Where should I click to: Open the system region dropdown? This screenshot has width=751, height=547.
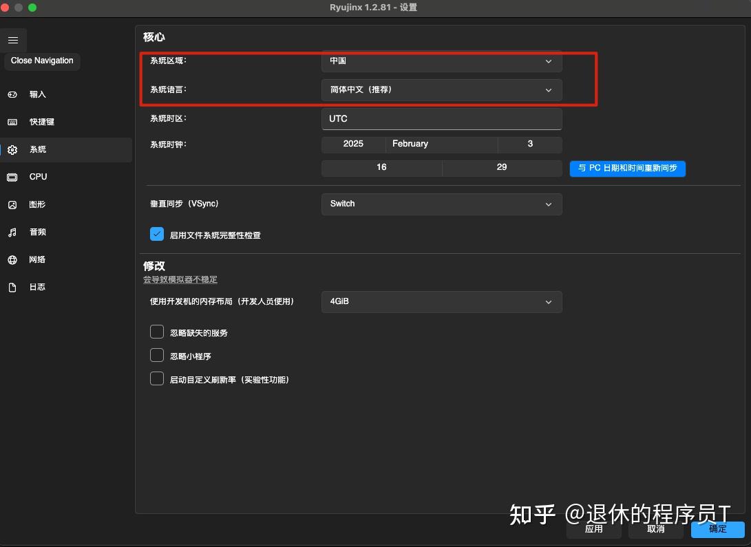(441, 61)
